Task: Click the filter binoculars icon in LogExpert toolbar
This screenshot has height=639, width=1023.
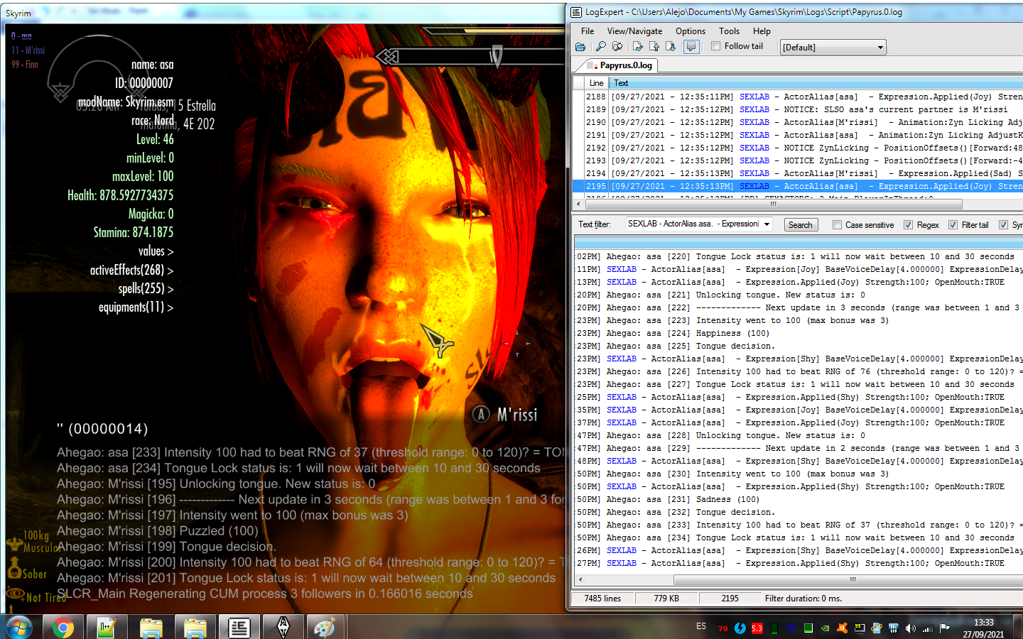Action: (x=617, y=47)
